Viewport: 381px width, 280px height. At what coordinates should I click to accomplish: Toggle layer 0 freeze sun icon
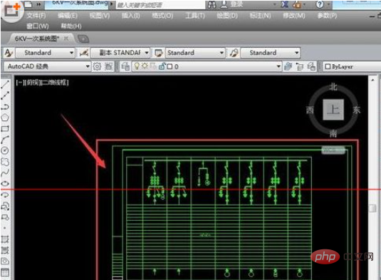coord(145,66)
